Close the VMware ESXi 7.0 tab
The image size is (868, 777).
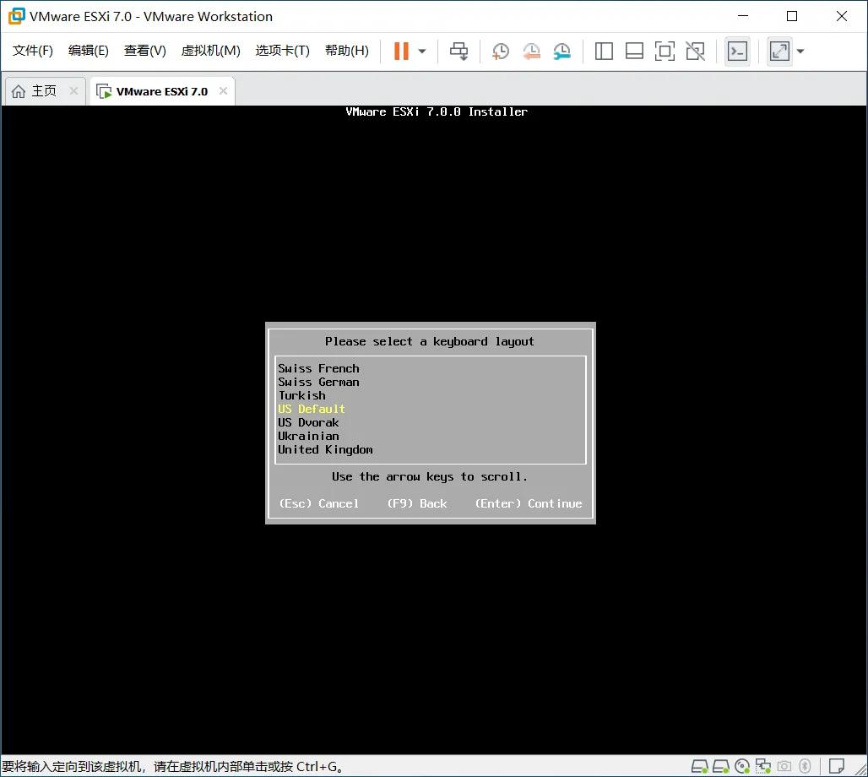pos(222,90)
